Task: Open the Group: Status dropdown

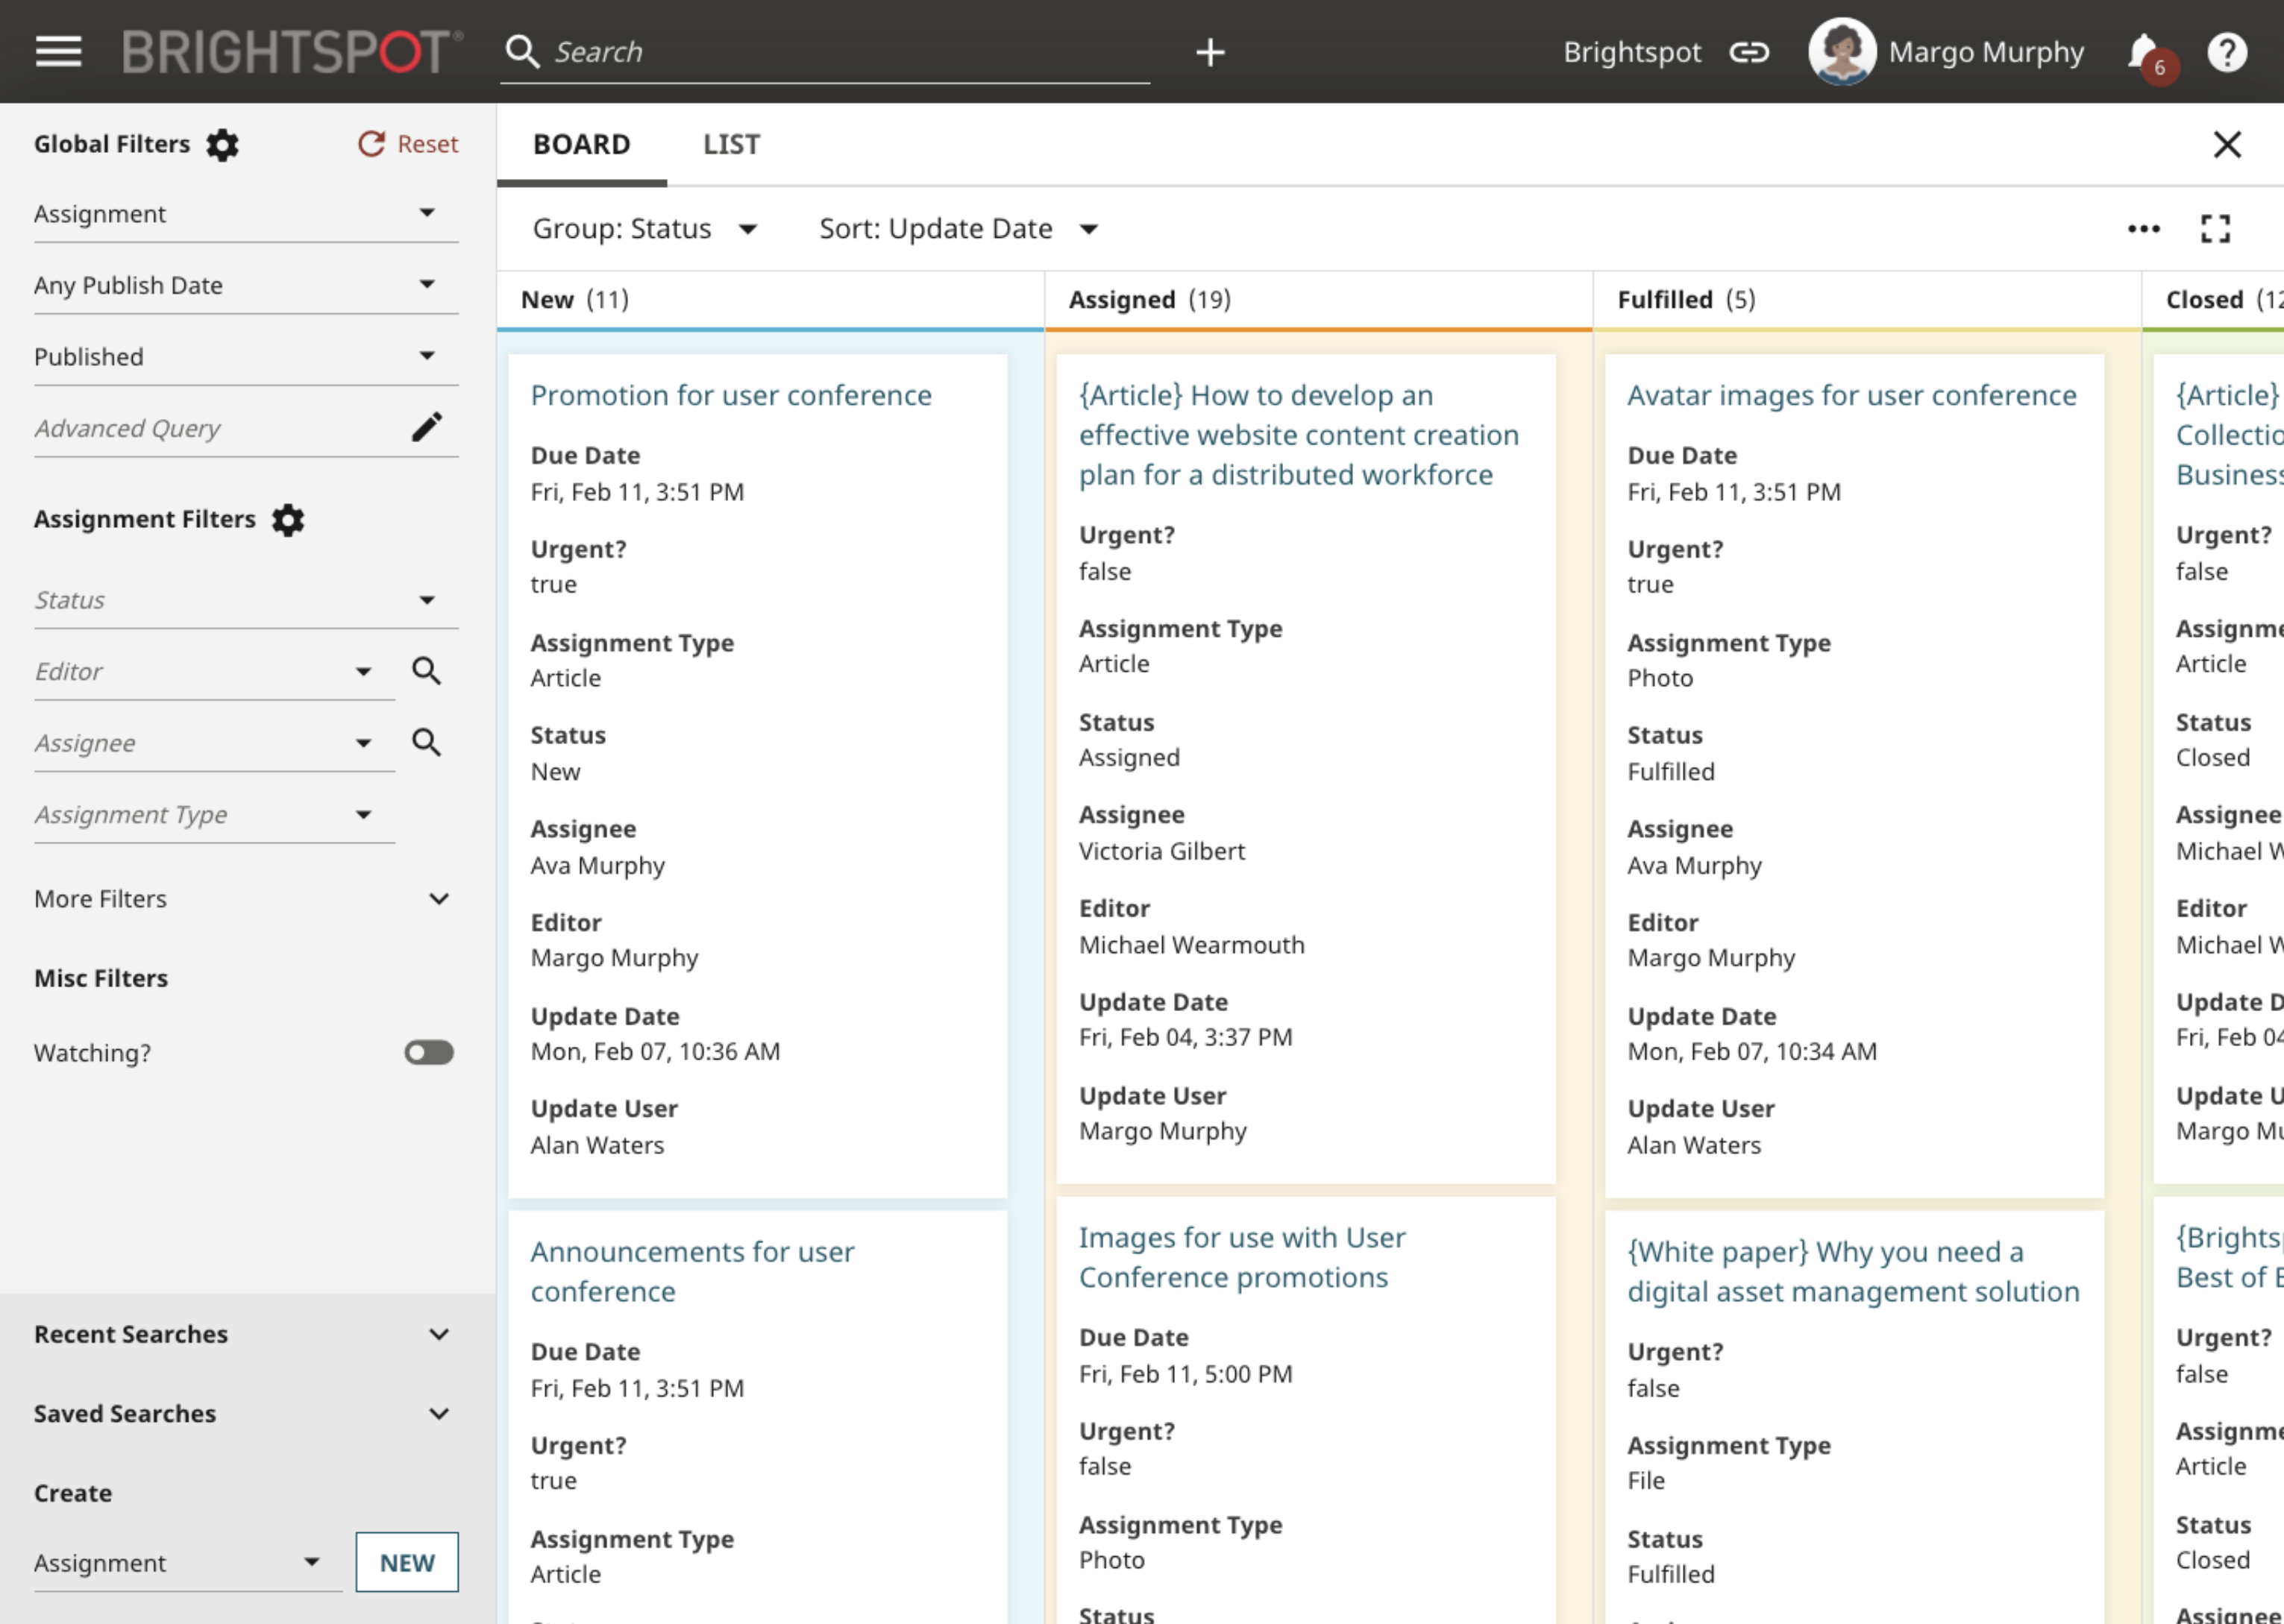Action: (x=644, y=229)
